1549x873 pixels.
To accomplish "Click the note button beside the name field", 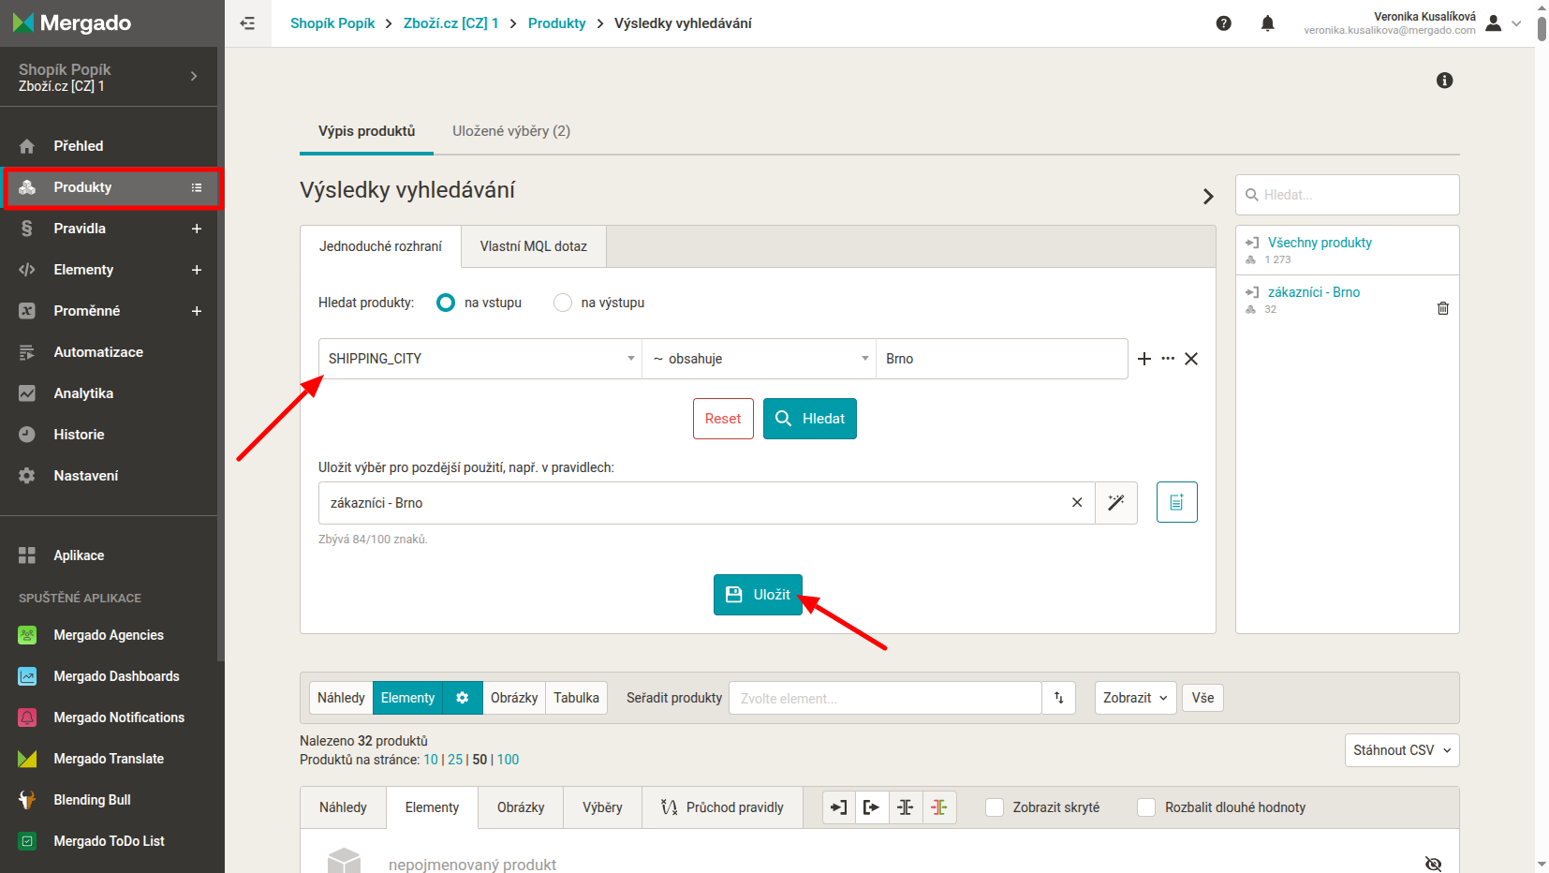I will [x=1177, y=502].
